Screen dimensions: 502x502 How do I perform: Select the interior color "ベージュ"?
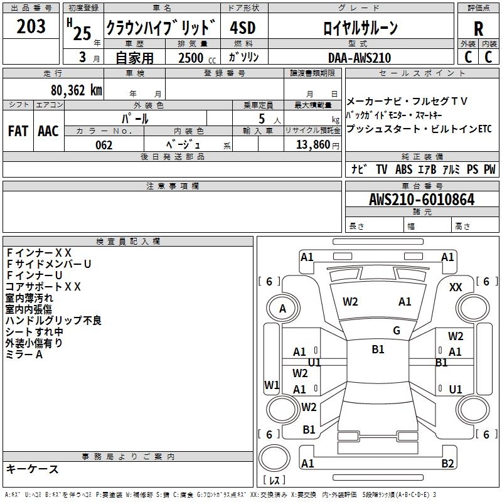click(x=183, y=145)
